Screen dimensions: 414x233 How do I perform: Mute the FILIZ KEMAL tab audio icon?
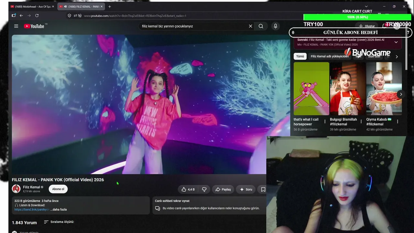point(66,6)
